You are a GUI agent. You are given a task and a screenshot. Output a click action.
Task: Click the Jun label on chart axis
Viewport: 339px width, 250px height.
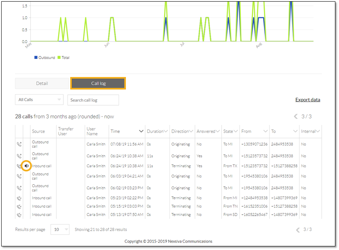107,45
